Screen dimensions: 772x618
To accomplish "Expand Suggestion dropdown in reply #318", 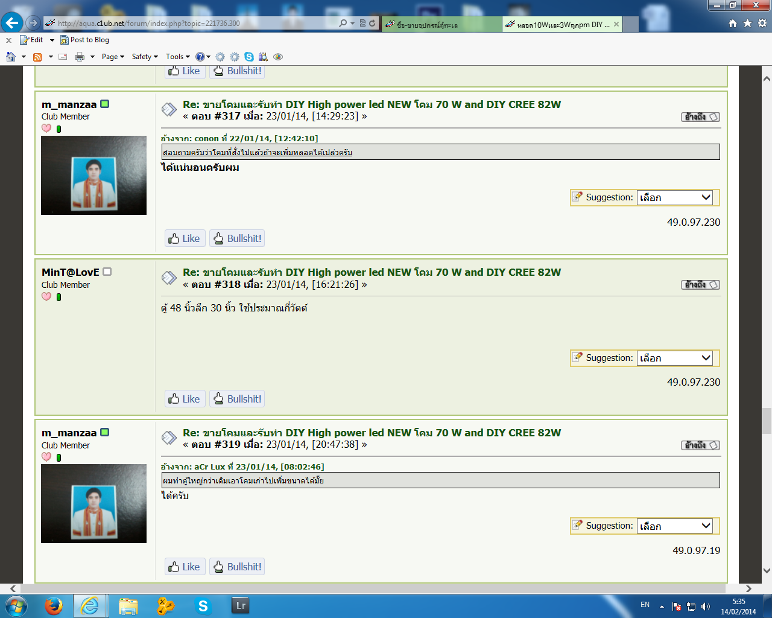I will click(674, 358).
